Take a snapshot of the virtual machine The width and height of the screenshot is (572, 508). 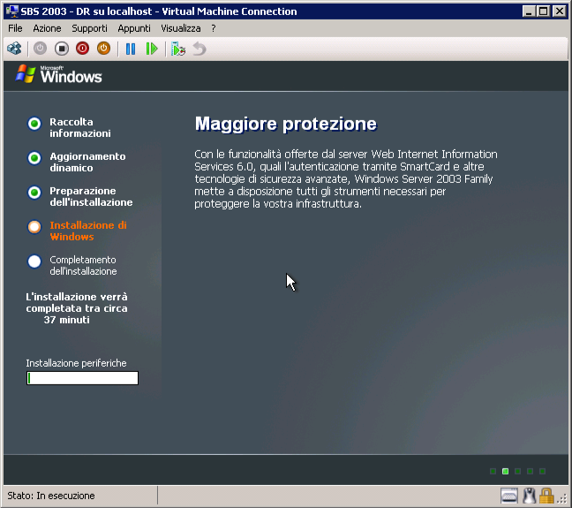click(x=178, y=49)
